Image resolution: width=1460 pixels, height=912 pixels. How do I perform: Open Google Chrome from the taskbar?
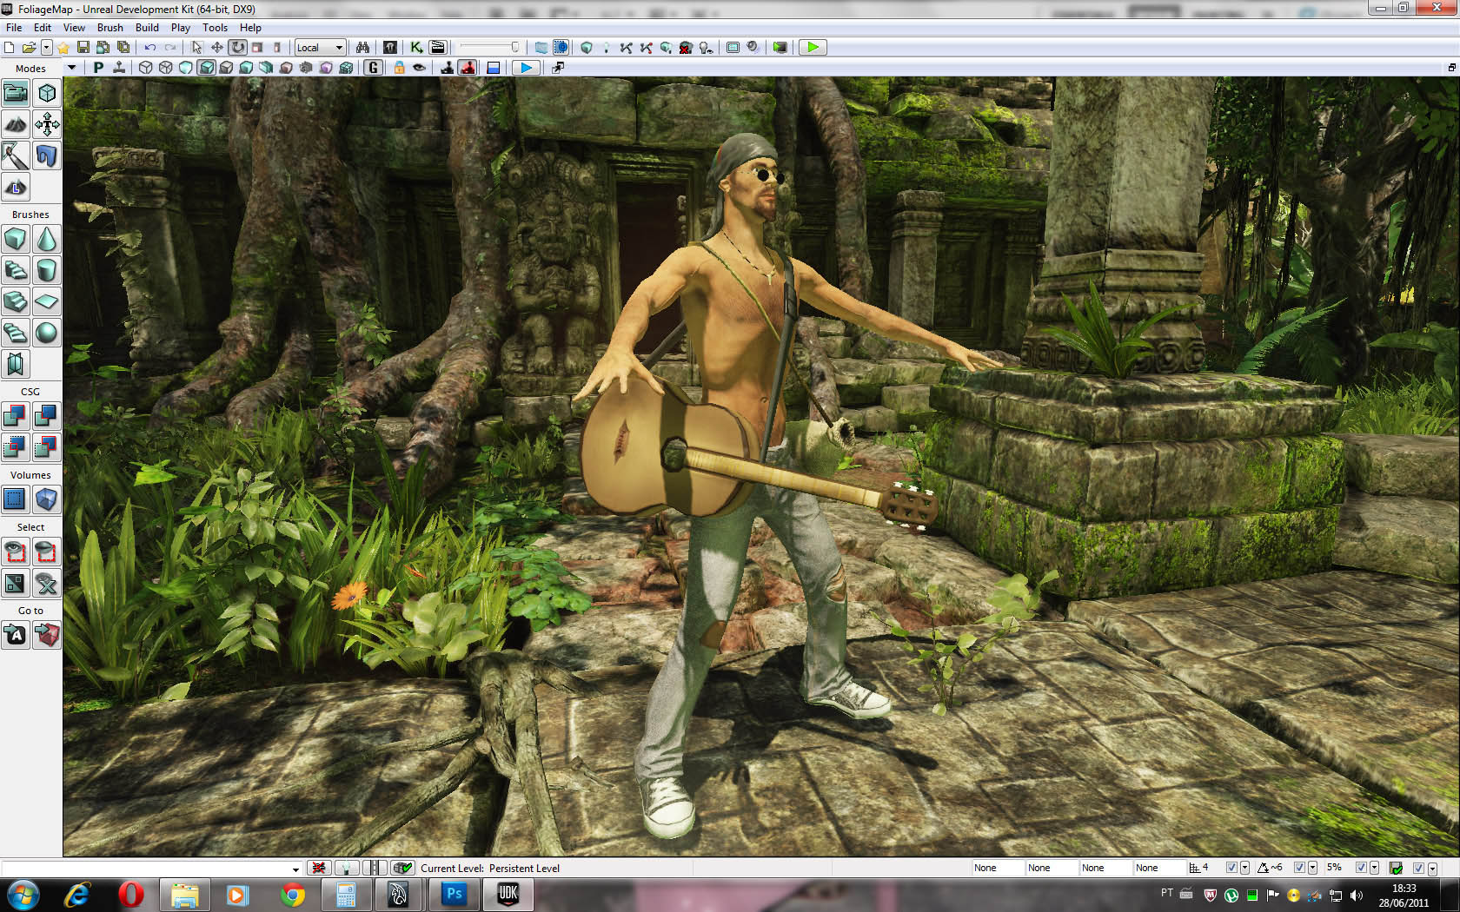click(x=293, y=894)
